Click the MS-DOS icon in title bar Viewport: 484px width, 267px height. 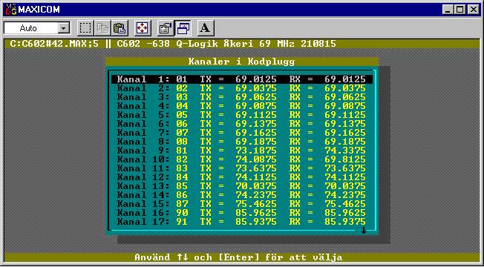tap(10, 10)
